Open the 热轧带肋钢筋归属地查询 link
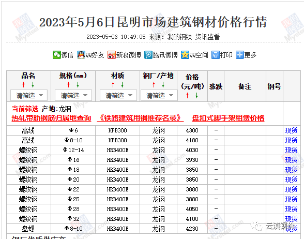Viewport: 304px width, 239px height. point(51,118)
